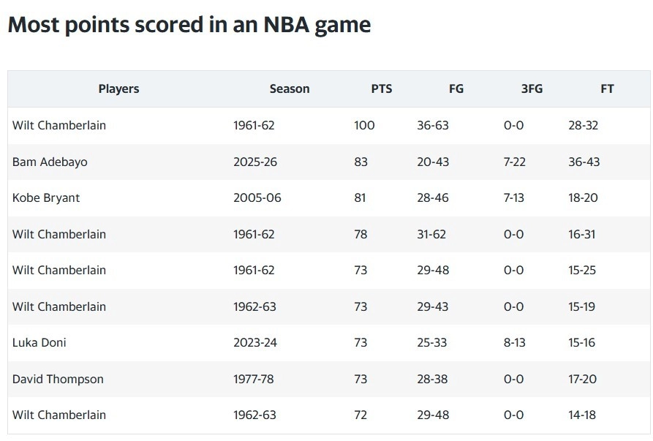Viewport: 653px width, 441px height.
Task: Select the 72 points cell
Action: point(361,415)
